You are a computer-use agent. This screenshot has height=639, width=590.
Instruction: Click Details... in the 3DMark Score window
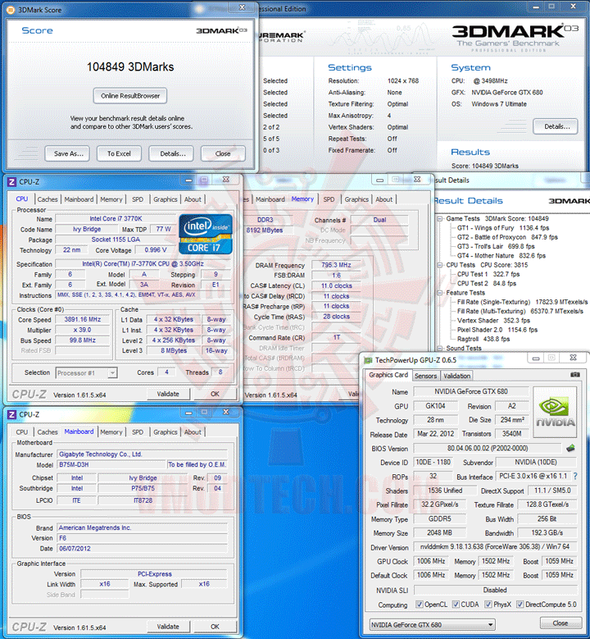171,153
